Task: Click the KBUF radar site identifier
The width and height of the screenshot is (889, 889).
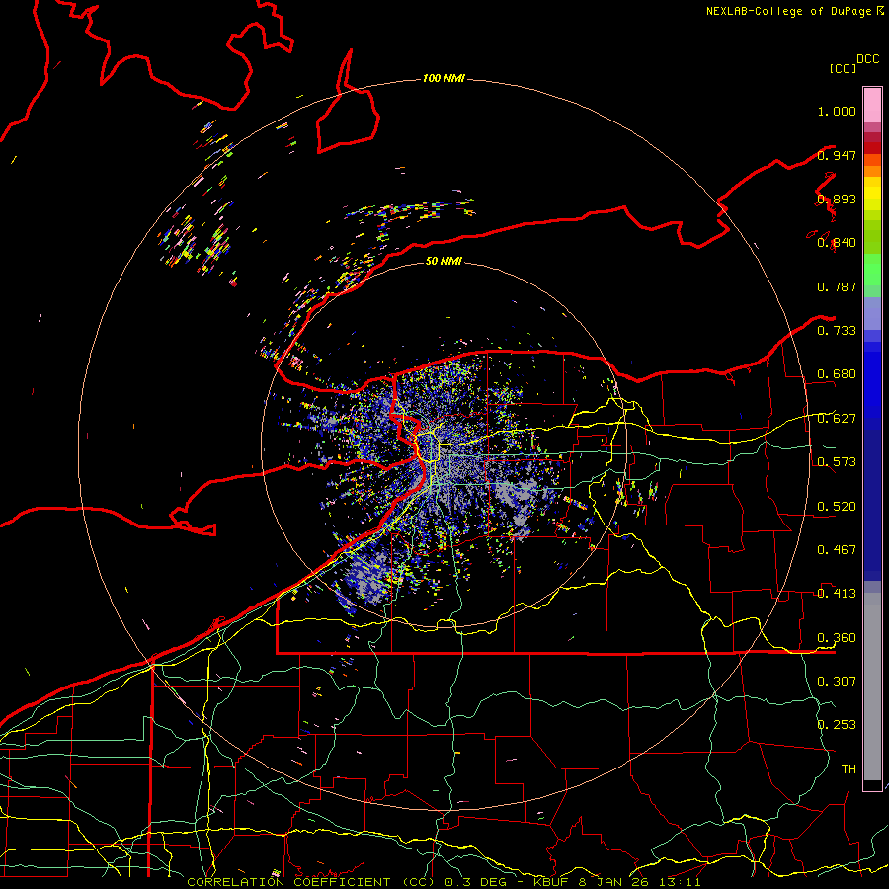Action: [x=552, y=882]
